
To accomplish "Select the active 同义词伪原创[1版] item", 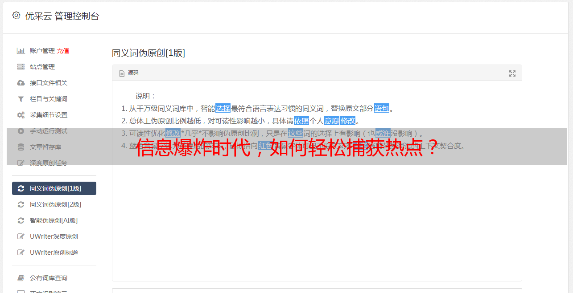I will pos(54,188).
